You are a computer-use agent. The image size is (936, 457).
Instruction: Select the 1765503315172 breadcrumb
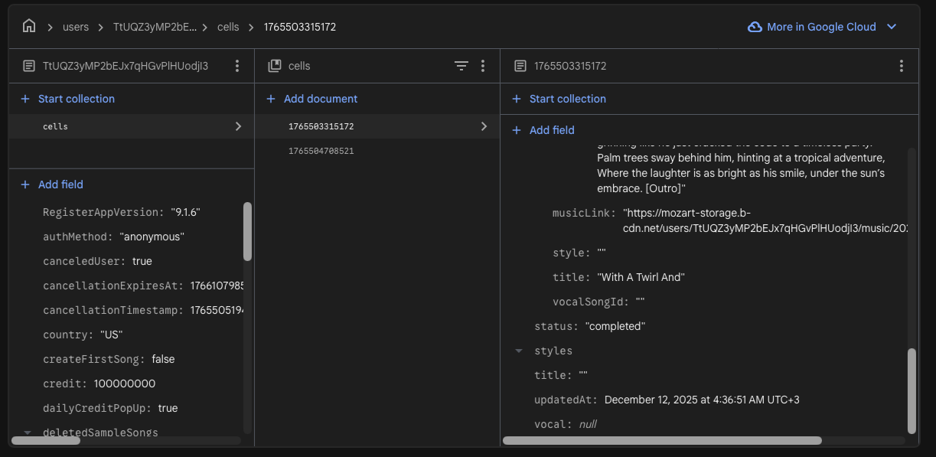300,27
